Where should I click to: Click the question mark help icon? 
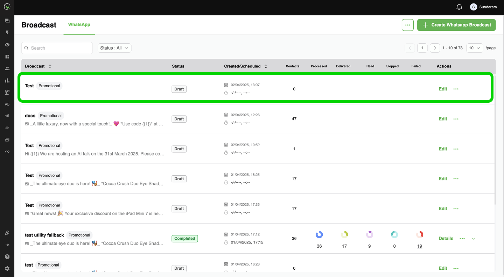click(x=7, y=257)
